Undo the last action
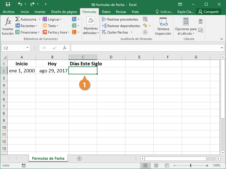 click(20, 4)
